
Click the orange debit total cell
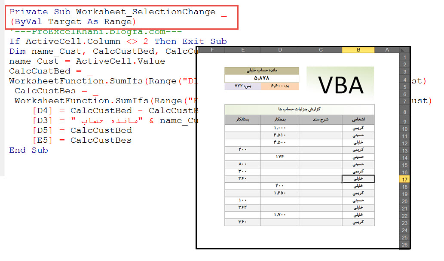pyautogui.click(x=280, y=86)
